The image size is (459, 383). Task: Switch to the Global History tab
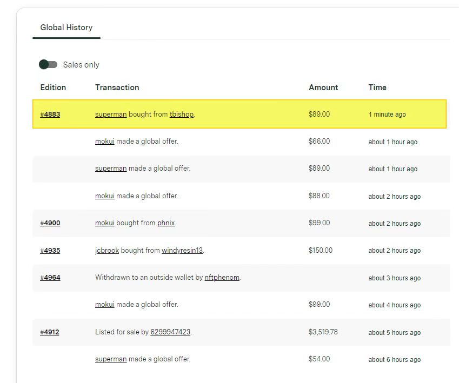click(66, 28)
